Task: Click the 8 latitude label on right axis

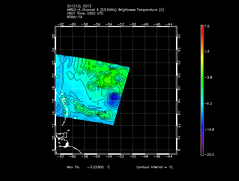Action: 178,150
